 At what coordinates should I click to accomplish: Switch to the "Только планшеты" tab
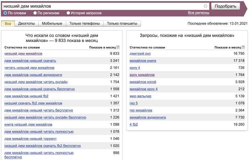[122, 24]
